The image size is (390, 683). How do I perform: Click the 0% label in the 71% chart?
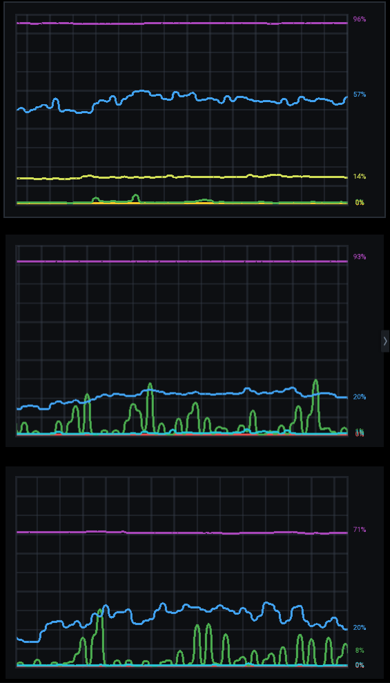pos(360,665)
